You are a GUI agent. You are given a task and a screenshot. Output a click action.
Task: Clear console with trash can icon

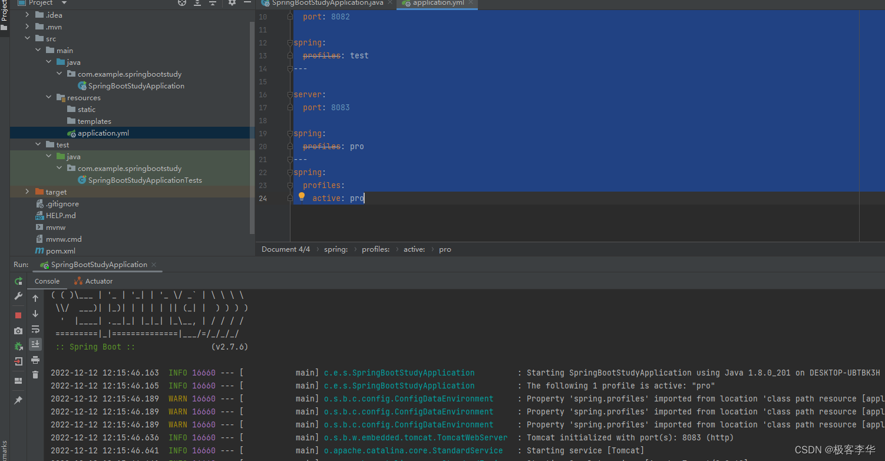click(35, 374)
